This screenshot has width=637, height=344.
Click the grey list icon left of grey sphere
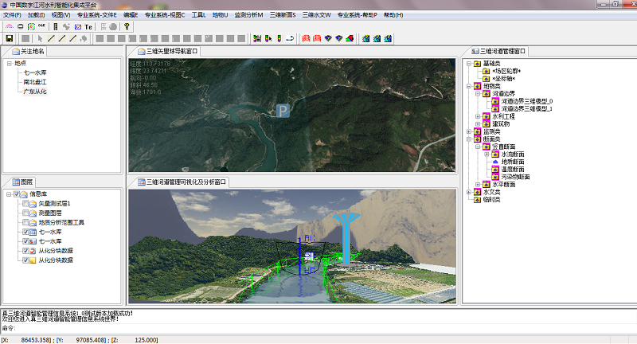[x=104, y=27]
